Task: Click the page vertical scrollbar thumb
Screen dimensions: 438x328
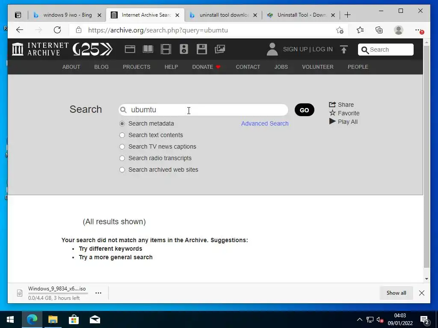Action: pos(426,156)
